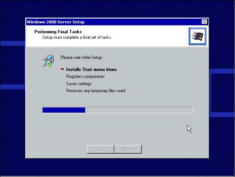Screen dimensions: 235x177
Task: Select 'Registers components' task line
Action: tap(86, 76)
